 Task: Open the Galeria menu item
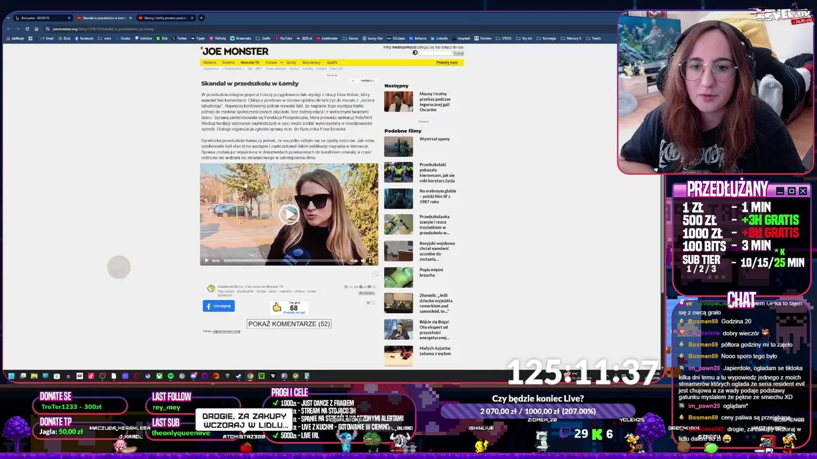pyautogui.click(x=229, y=62)
